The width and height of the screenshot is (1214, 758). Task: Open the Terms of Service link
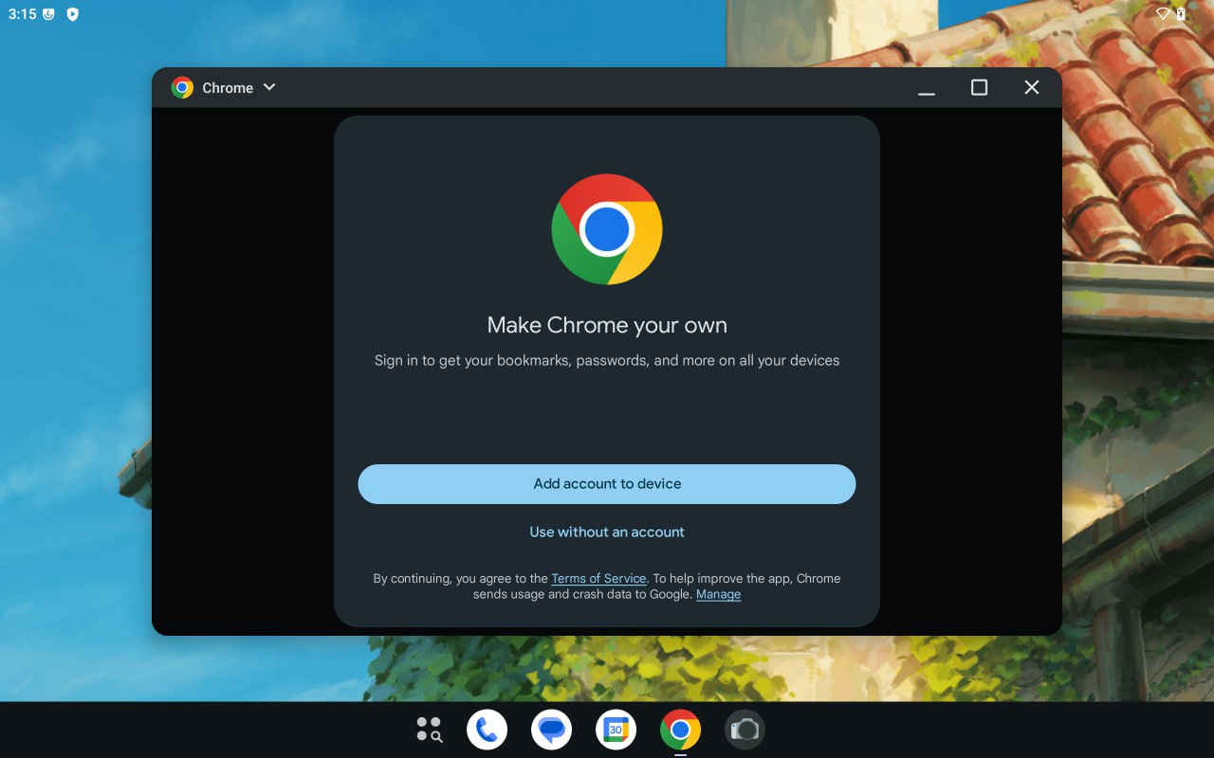point(598,578)
